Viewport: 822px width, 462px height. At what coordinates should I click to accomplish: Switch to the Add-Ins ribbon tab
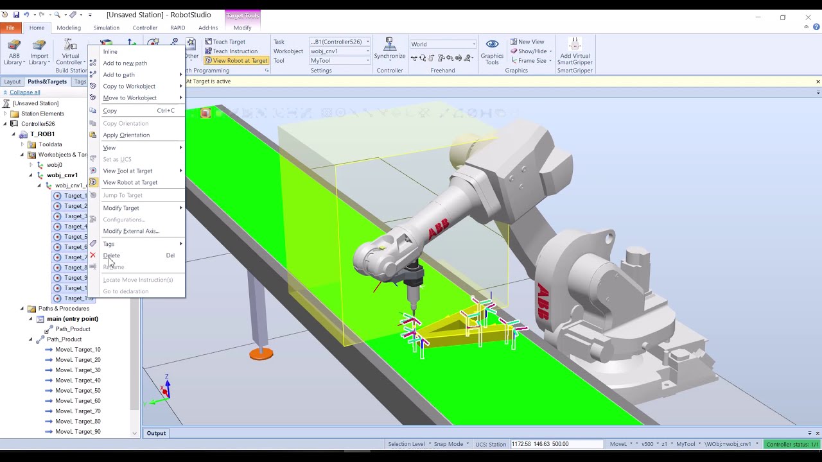tap(208, 28)
